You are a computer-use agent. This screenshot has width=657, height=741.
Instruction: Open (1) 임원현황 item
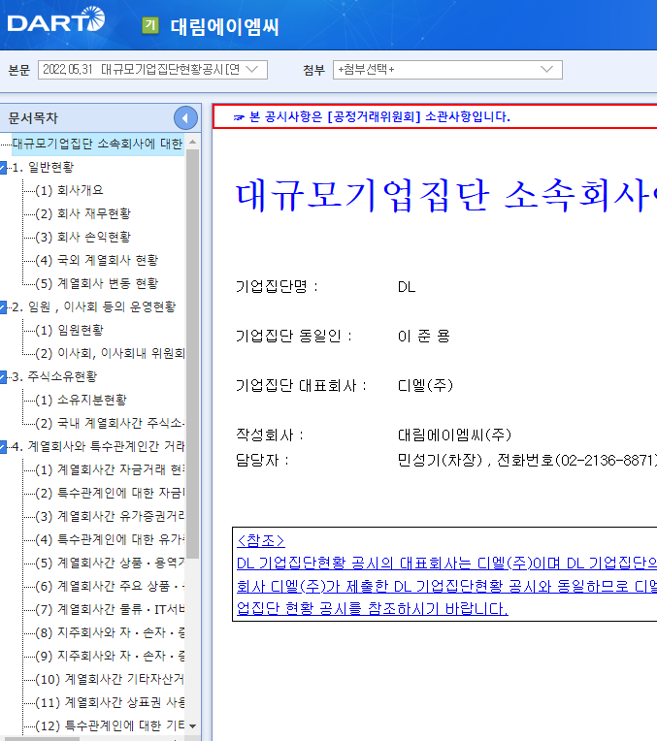[69, 331]
